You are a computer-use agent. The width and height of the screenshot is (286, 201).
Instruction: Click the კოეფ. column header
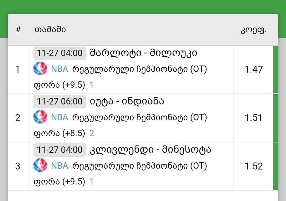point(254,30)
